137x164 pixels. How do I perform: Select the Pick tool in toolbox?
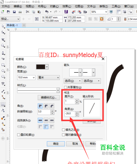3,26
